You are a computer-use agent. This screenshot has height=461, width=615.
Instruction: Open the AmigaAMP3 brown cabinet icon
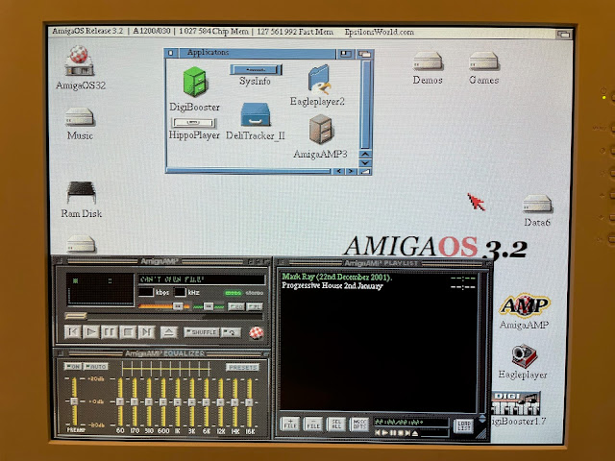[321, 130]
